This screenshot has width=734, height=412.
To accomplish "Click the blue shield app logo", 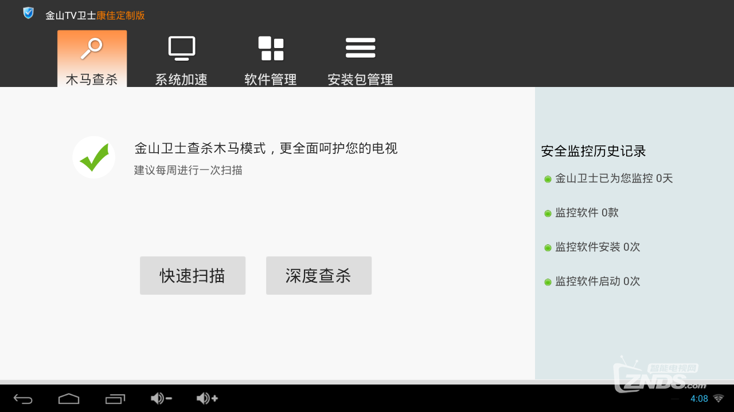I will click(x=28, y=13).
